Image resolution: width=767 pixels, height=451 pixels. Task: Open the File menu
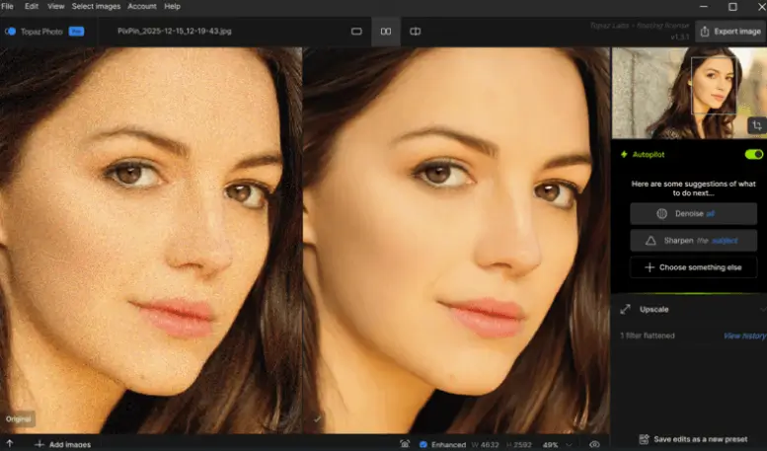(x=7, y=6)
